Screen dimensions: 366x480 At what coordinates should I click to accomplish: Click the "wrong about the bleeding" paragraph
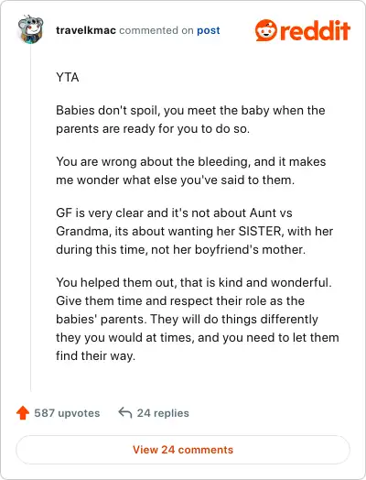[191, 170]
